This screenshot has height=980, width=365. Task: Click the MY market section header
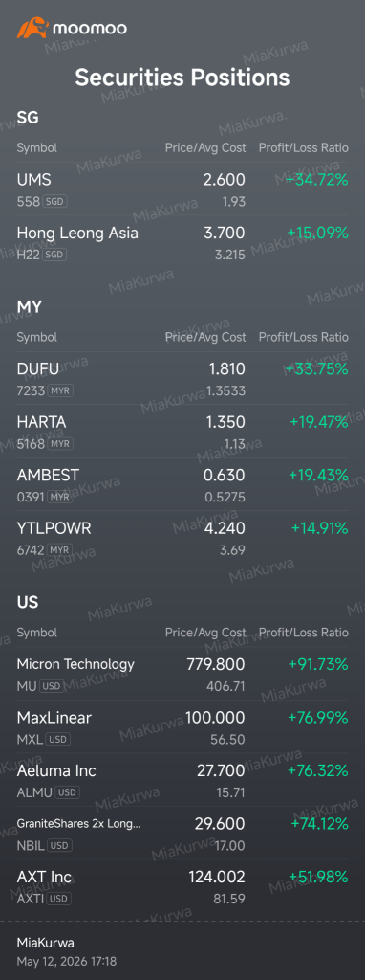(x=30, y=307)
